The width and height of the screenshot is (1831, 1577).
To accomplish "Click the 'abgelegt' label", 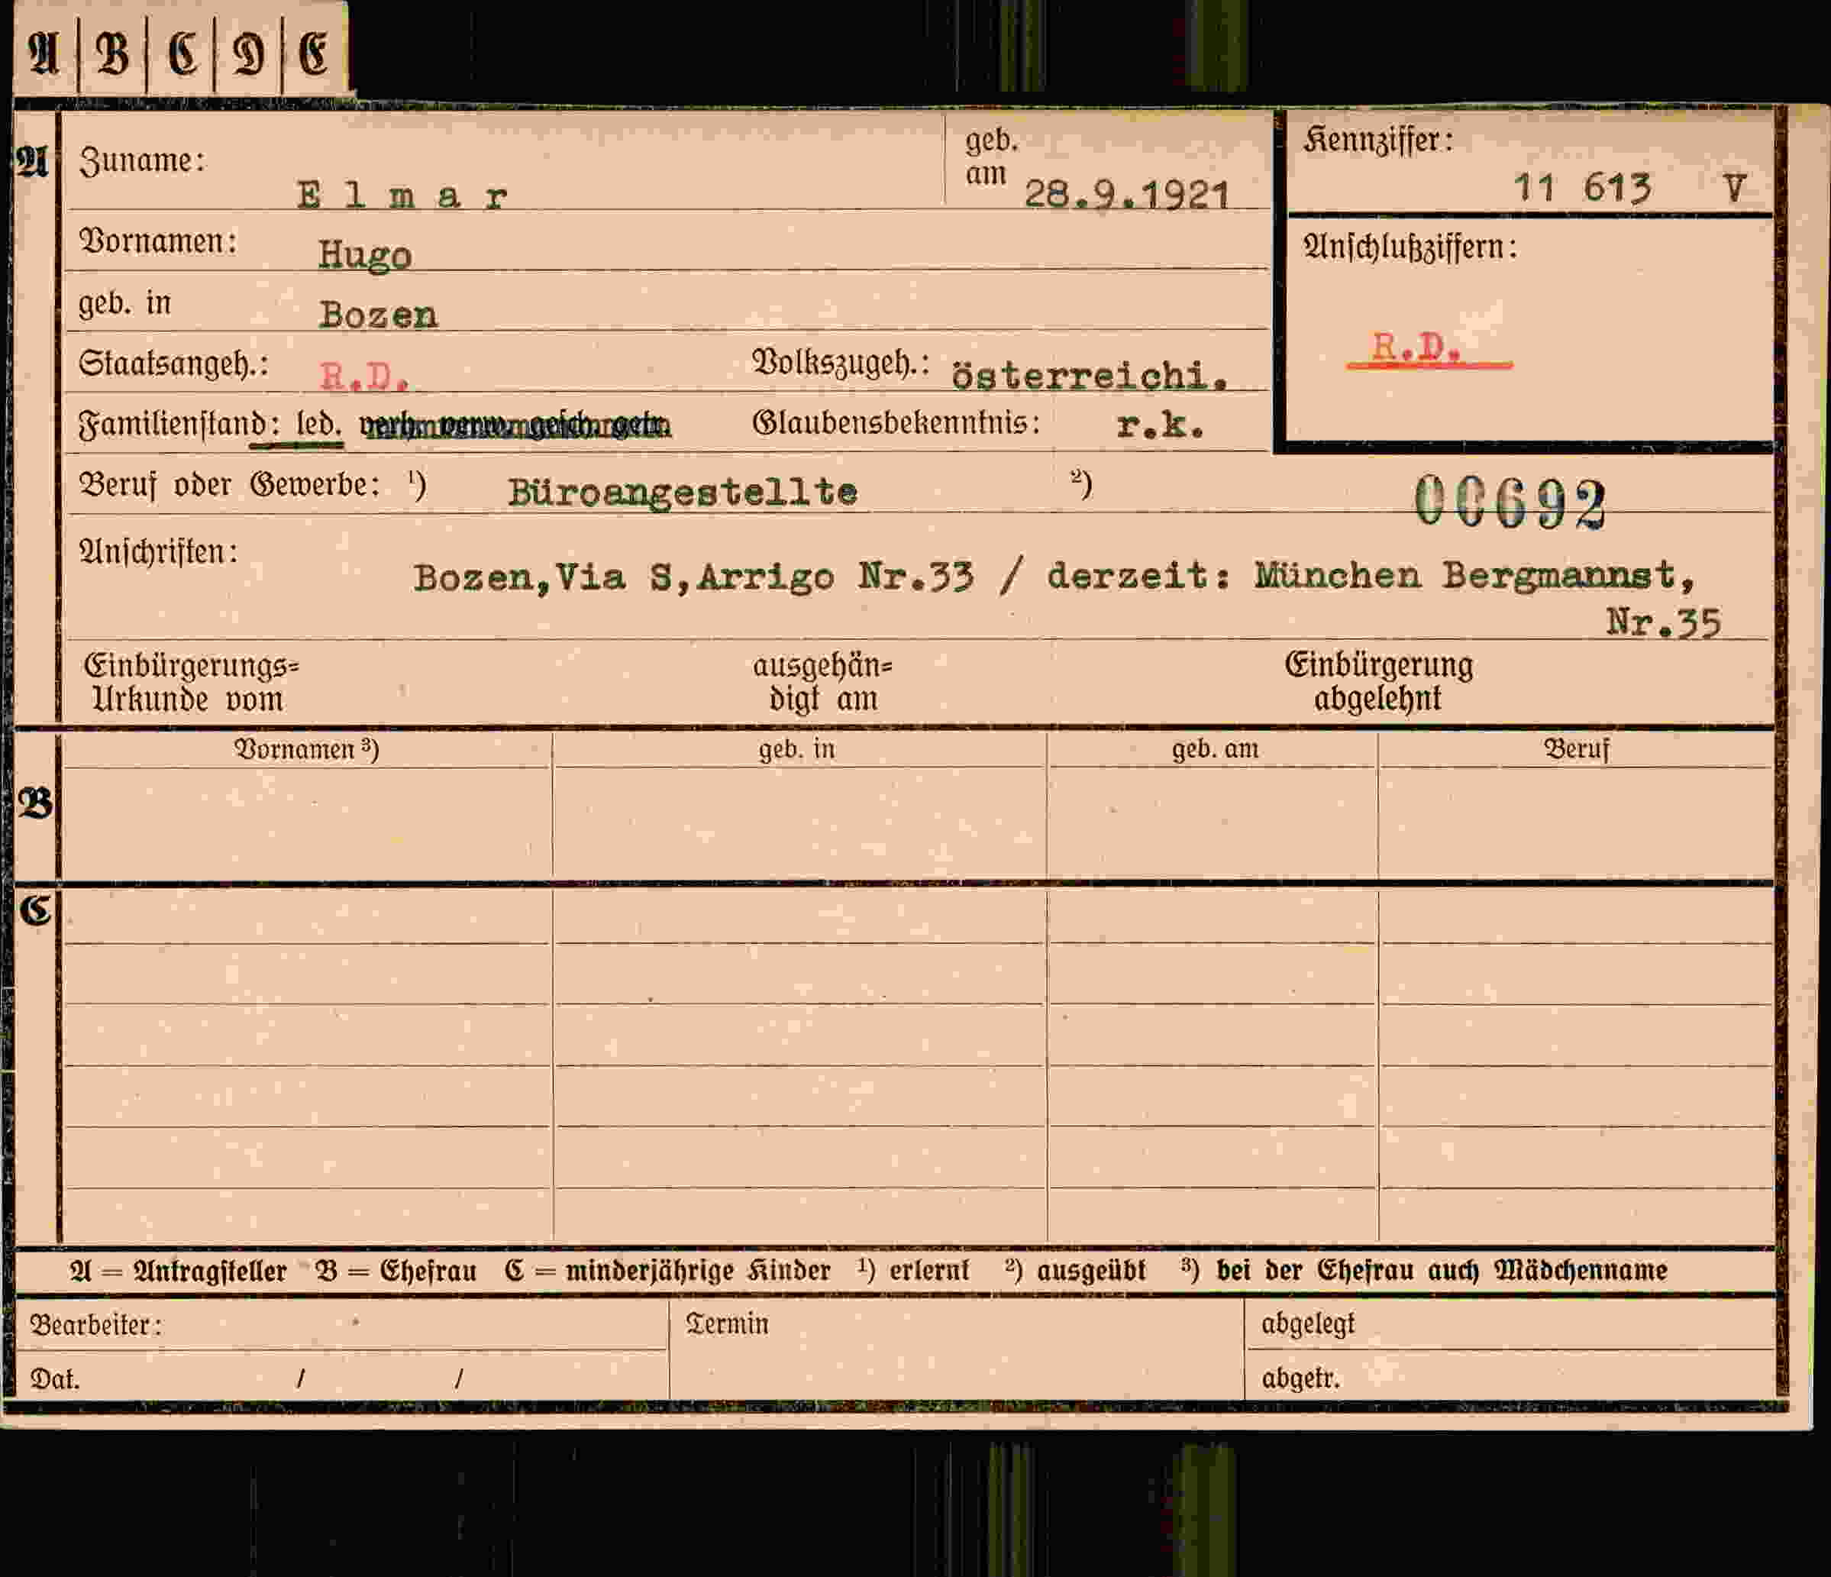I will (x=1307, y=1324).
